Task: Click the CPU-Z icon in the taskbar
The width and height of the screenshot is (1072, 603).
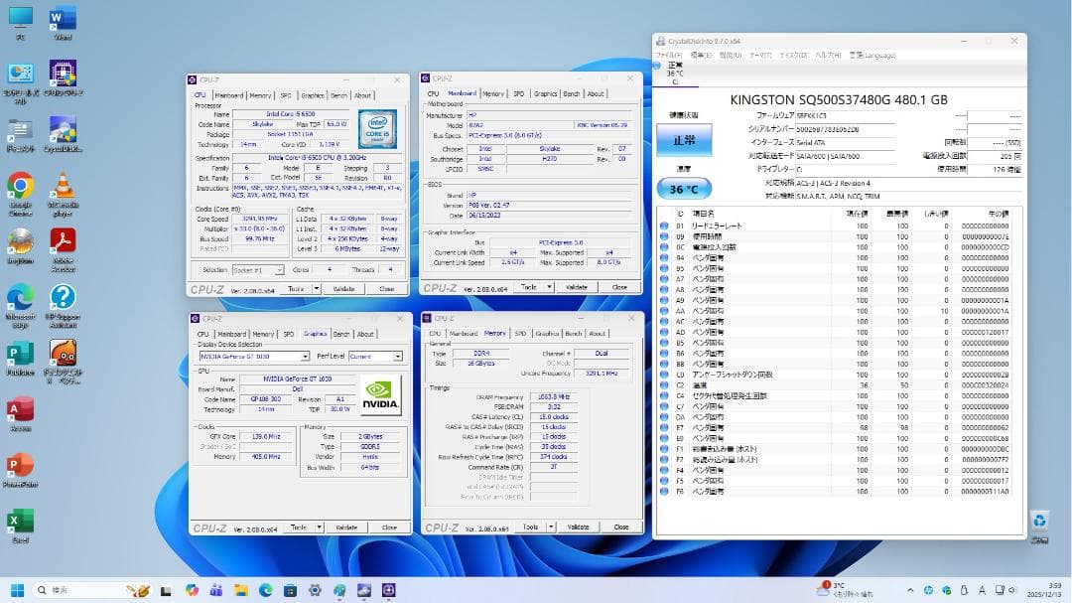Action: 388,590
